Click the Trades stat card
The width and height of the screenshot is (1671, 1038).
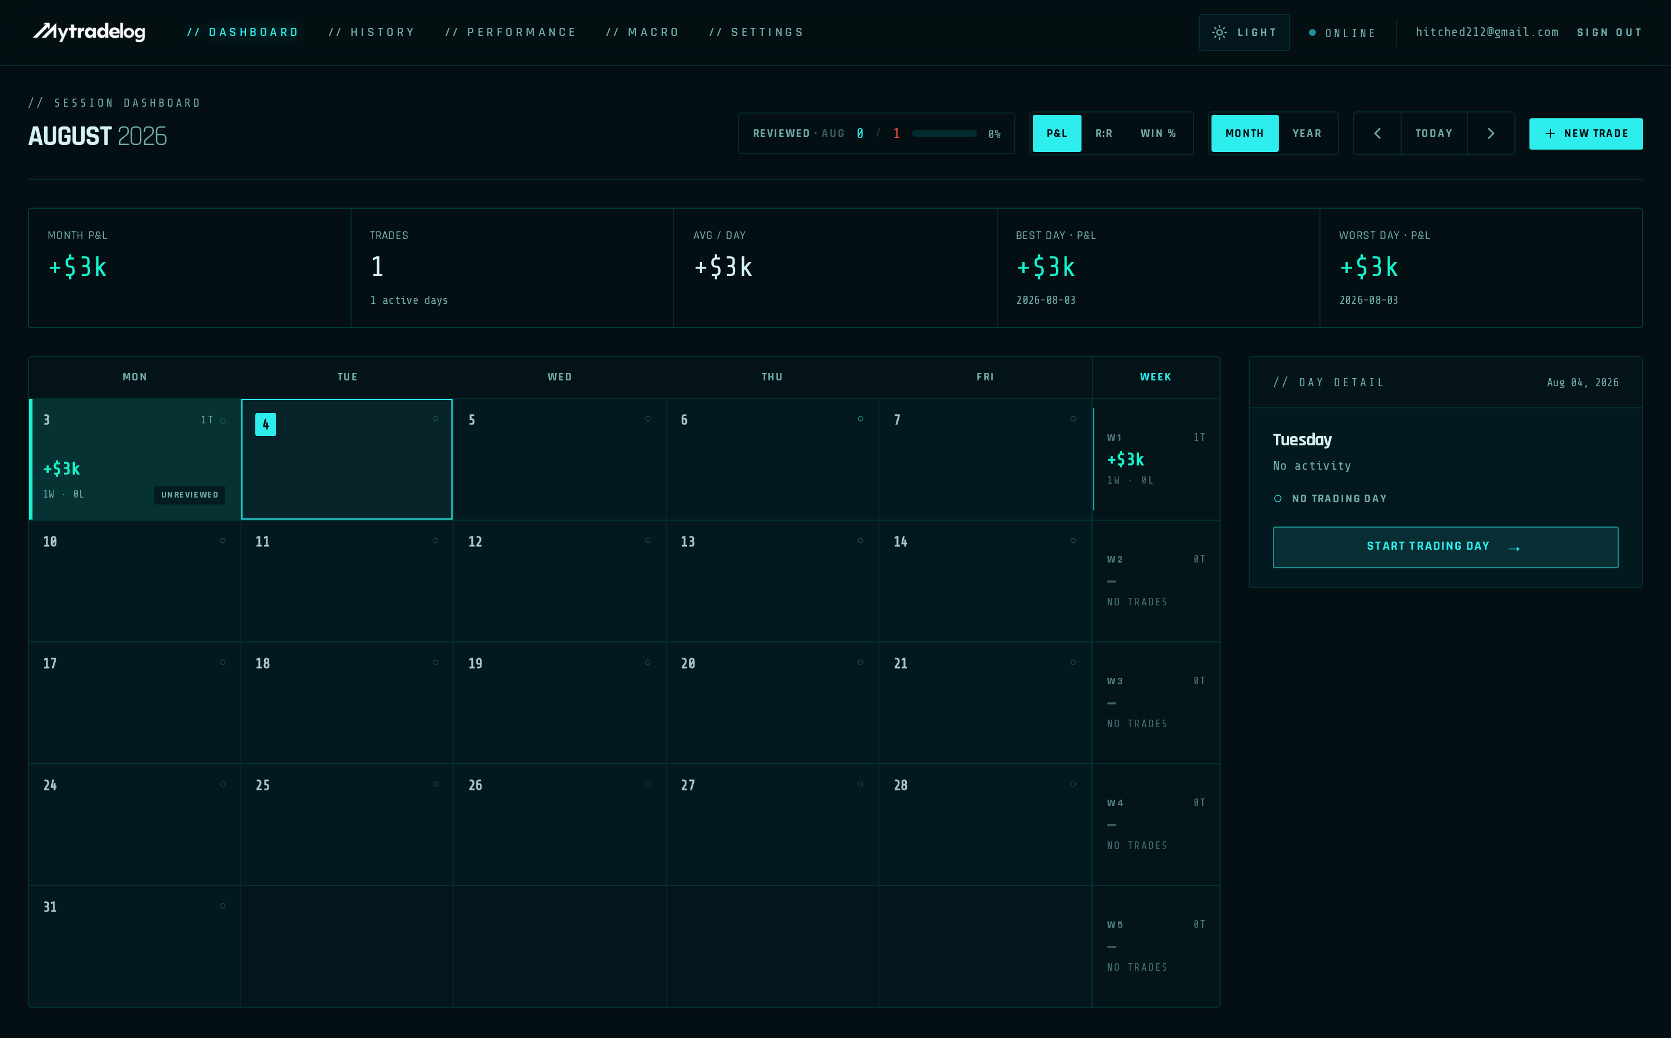512,268
